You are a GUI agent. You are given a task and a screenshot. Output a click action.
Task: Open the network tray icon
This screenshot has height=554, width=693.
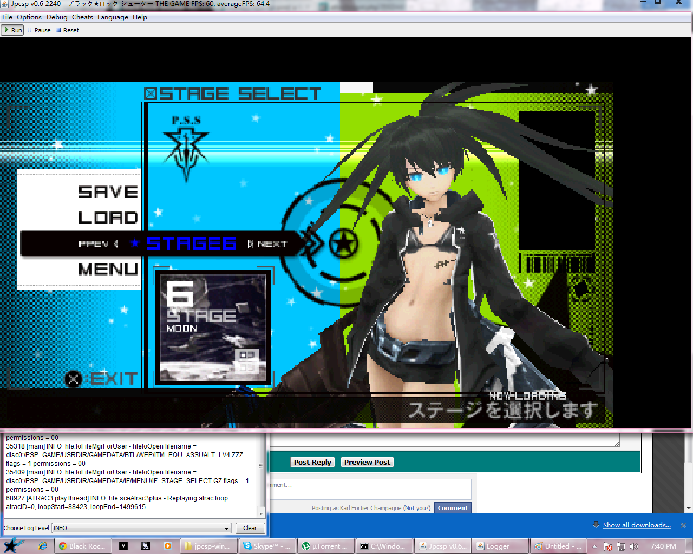(622, 546)
